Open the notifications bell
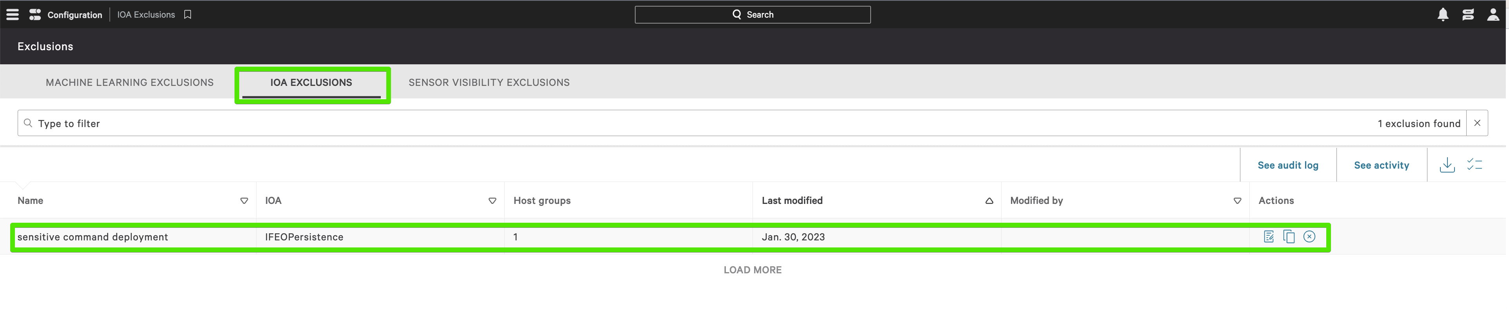The height and width of the screenshot is (309, 1509). (1443, 15)
